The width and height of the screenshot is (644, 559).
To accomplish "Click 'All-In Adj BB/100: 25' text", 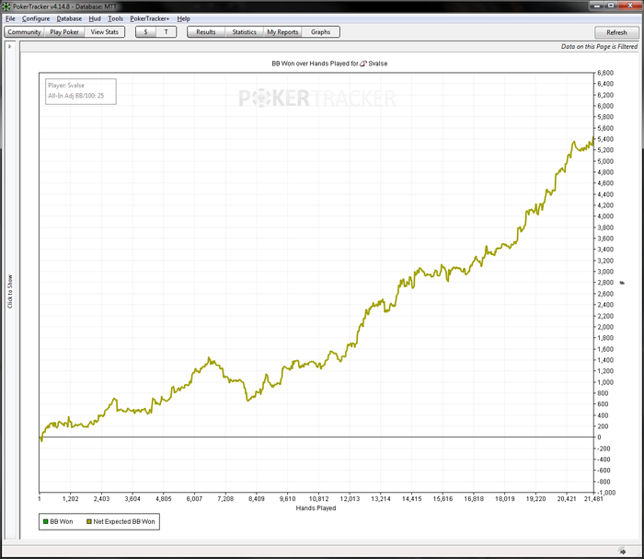I will (x=76, y=96).
